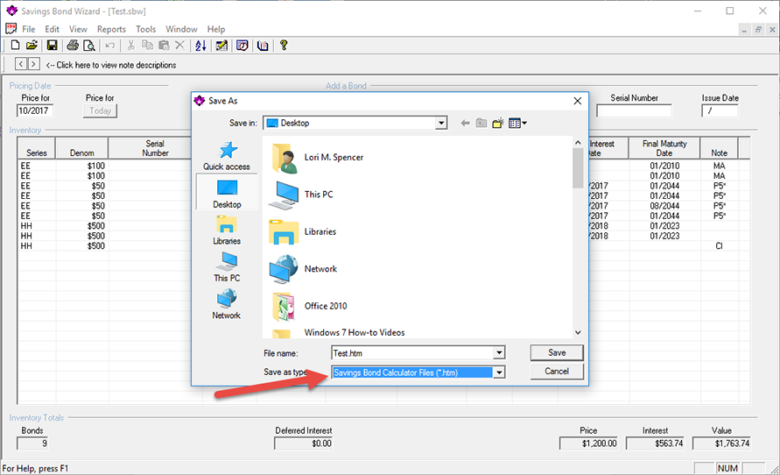780x475 pixels.
Task: Expand the Save as type dropdown arrow
Action: click(499, 372)
